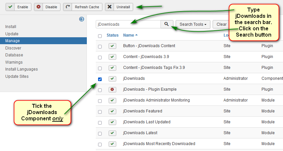The width and height of the screenshot is (283, 151).
Task: Click red disabled status icon of Plugin Example
Action: (112, 89)
